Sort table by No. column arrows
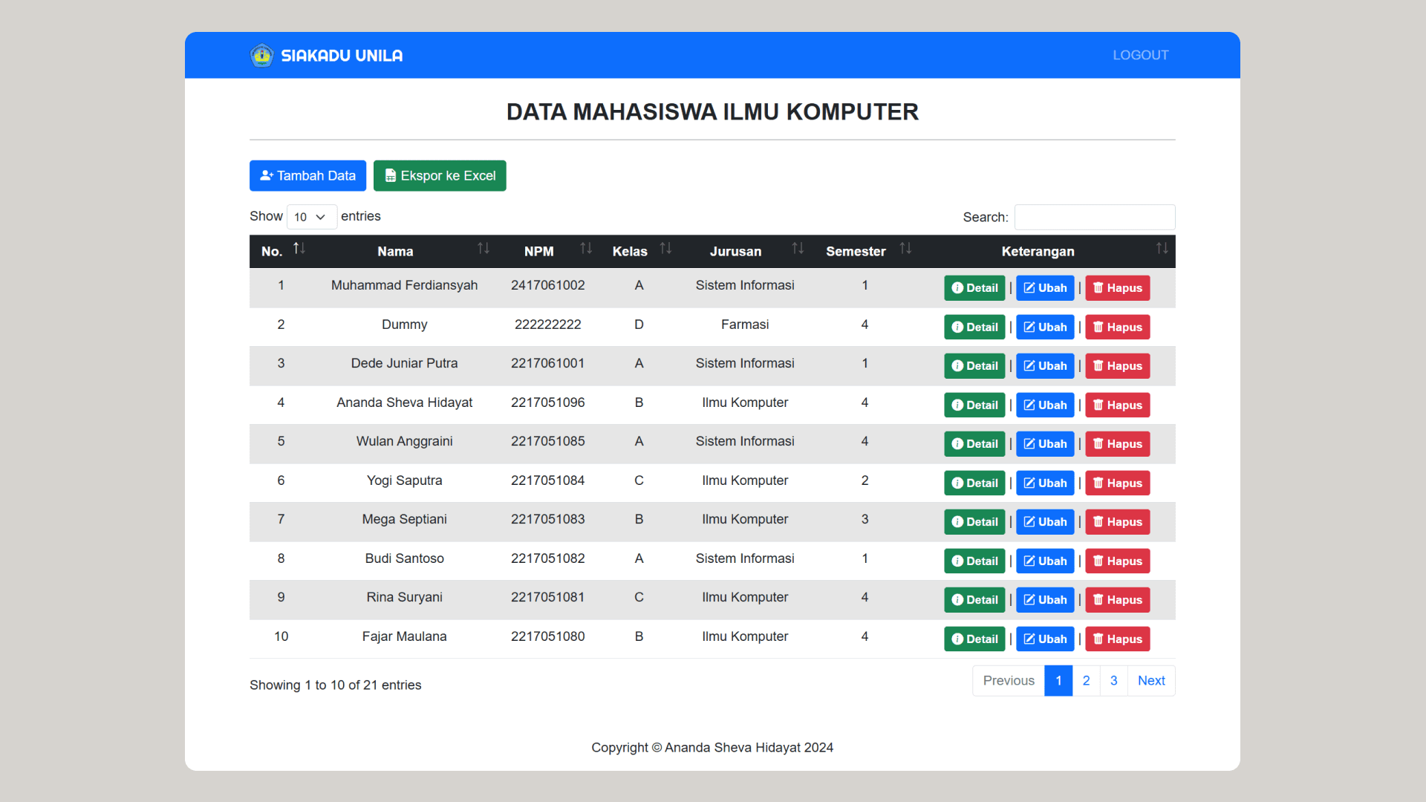Screen dimensions: 1426x802 coord(299,249)
